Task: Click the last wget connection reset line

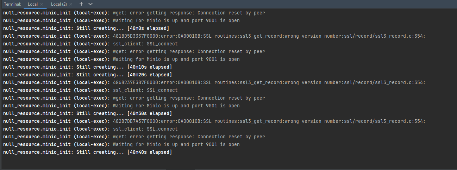Action: pos(134,137)
